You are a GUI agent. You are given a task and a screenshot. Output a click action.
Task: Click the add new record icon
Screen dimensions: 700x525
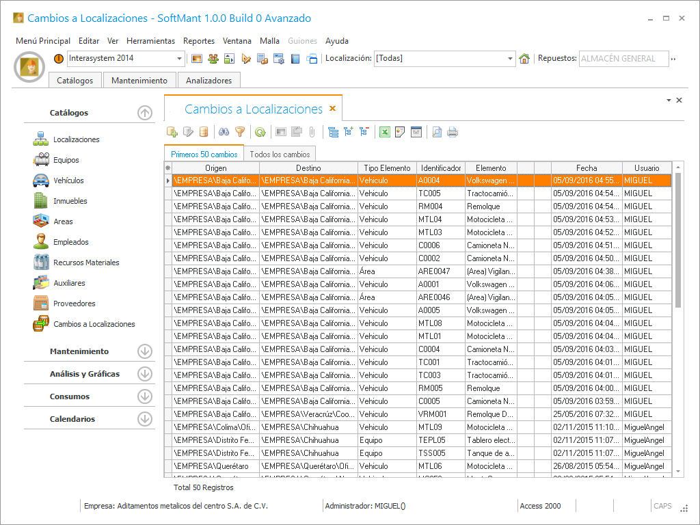172,133
